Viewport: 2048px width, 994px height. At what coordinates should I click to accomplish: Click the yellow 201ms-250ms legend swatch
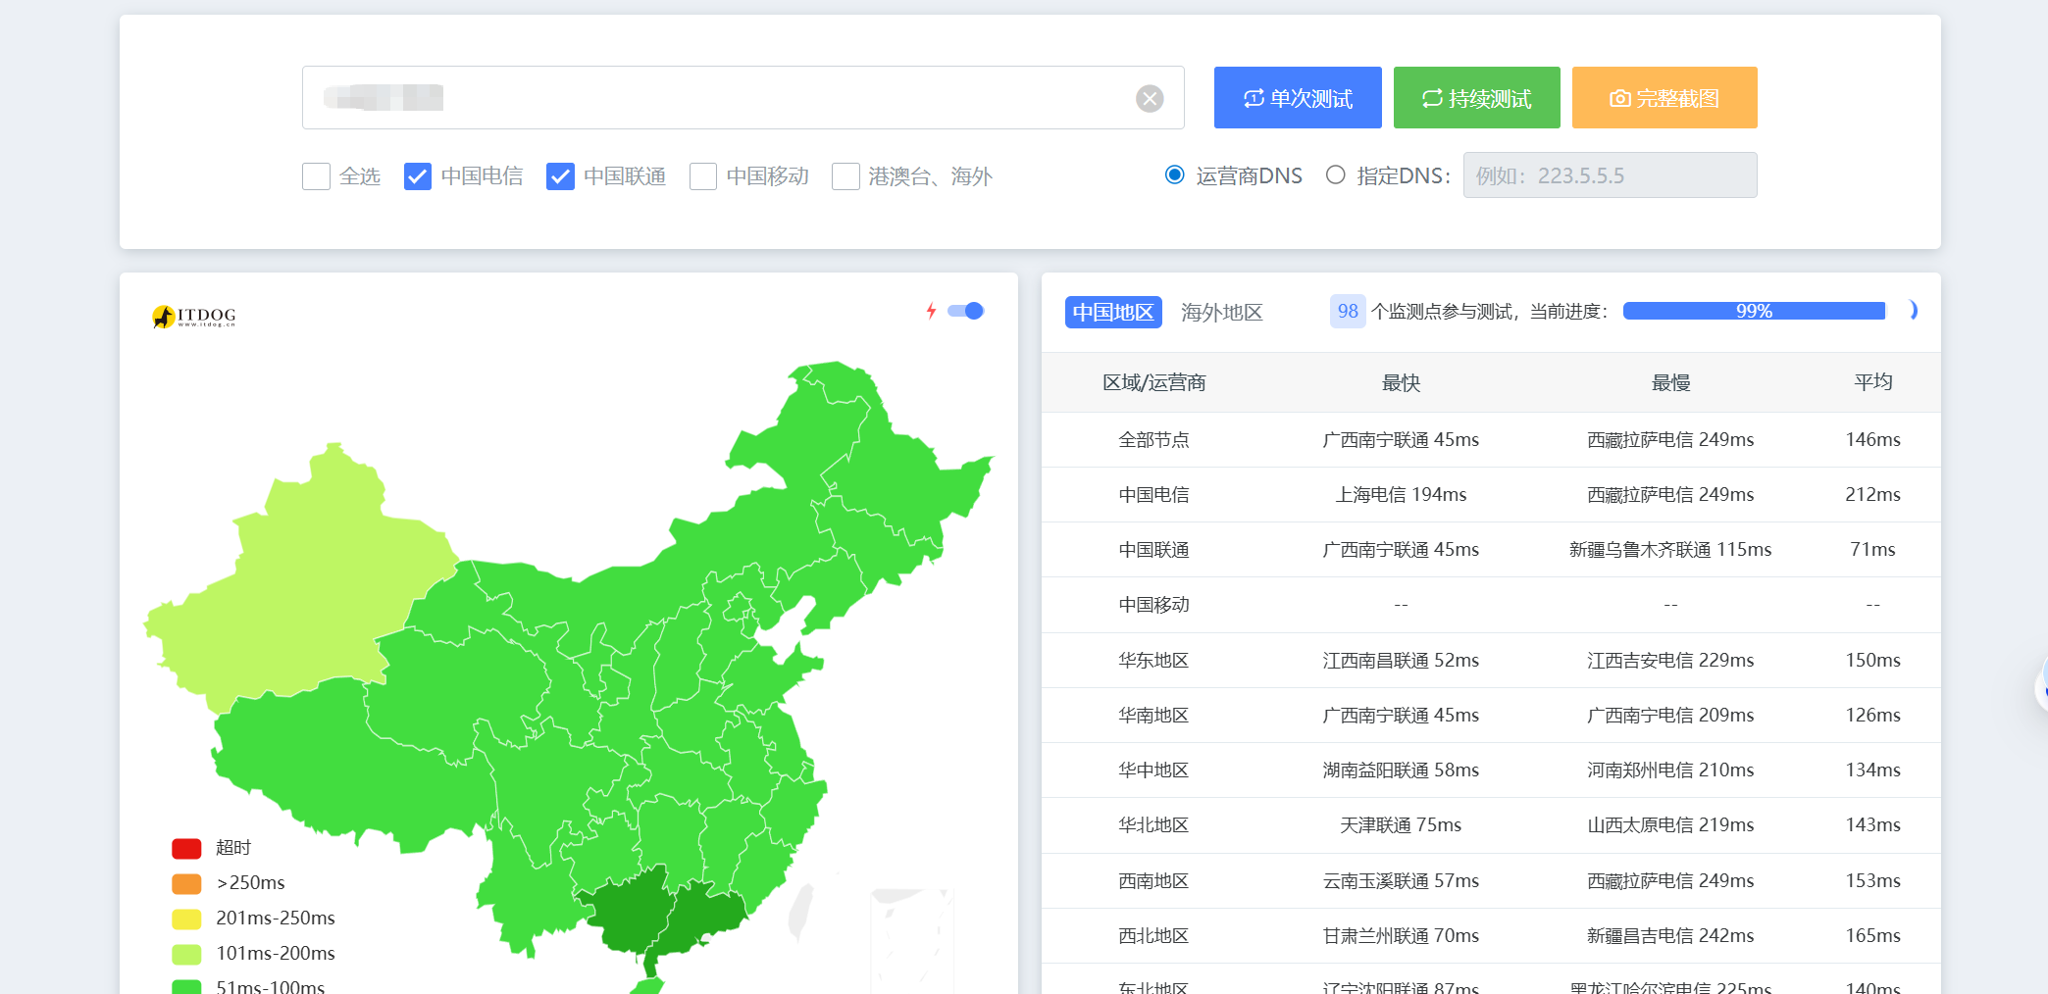click(186, 919)
